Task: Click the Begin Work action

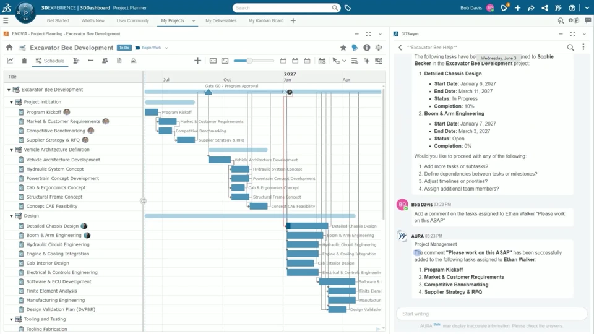Action: (x=148, y=48)
